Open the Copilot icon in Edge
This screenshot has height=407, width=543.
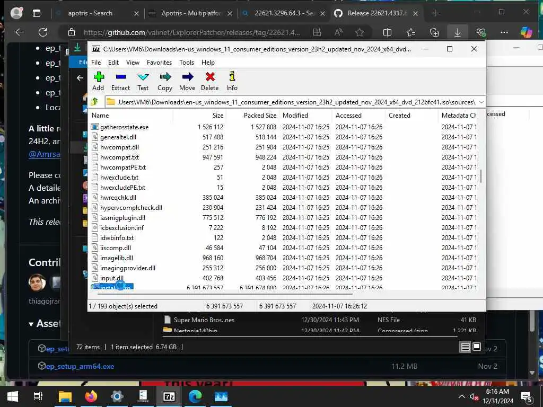(526, 32)
